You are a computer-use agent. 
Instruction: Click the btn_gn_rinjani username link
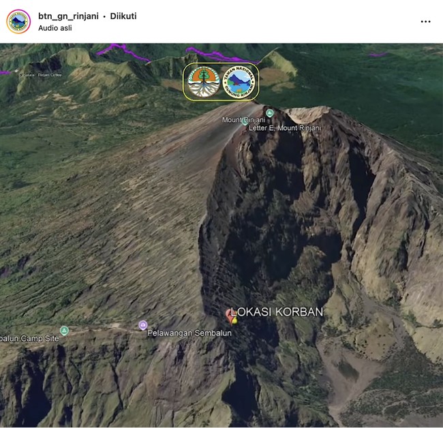point(68,16)
